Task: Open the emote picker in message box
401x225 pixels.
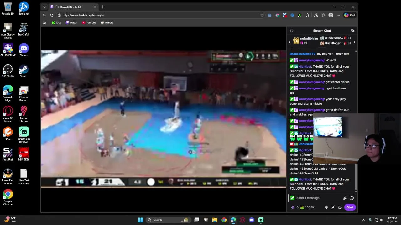Action: point(352,198)
